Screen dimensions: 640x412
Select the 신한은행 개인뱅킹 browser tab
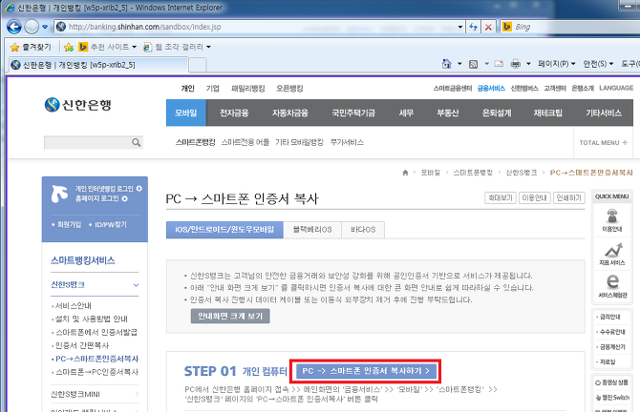[98, 65]
